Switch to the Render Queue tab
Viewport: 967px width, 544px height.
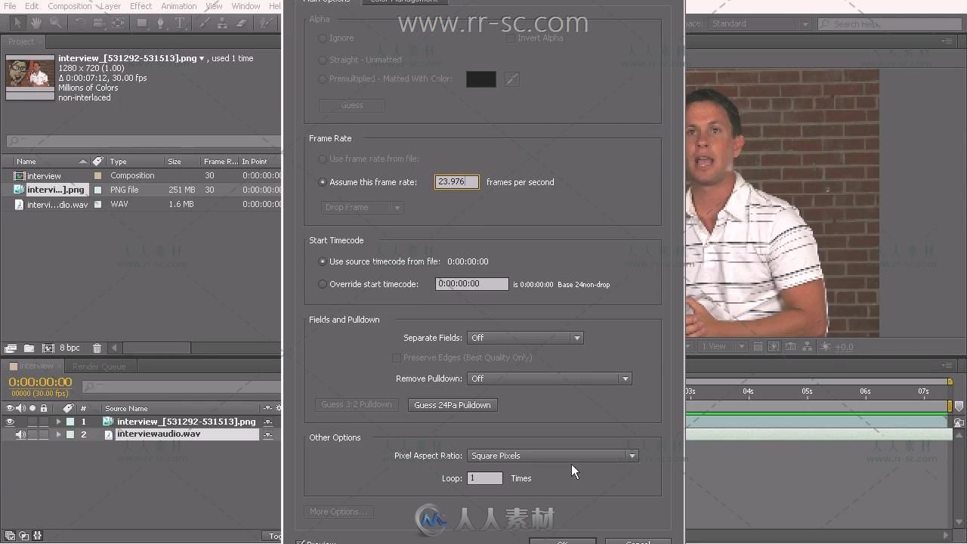(99, 366)
